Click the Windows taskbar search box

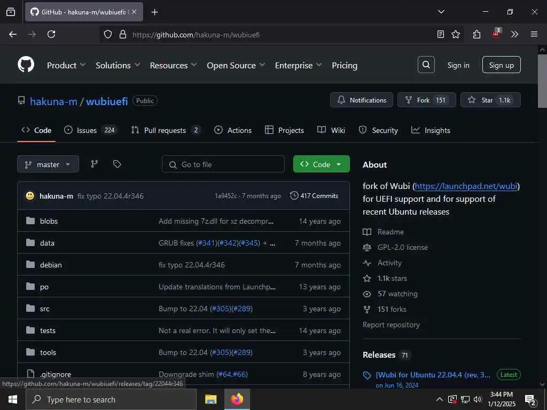point(111,399)
